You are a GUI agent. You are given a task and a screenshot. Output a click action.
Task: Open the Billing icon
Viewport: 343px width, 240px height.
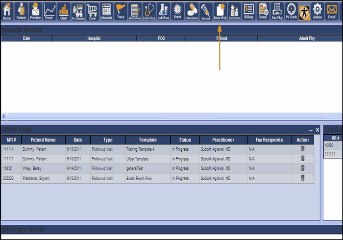tap(249, 11)
